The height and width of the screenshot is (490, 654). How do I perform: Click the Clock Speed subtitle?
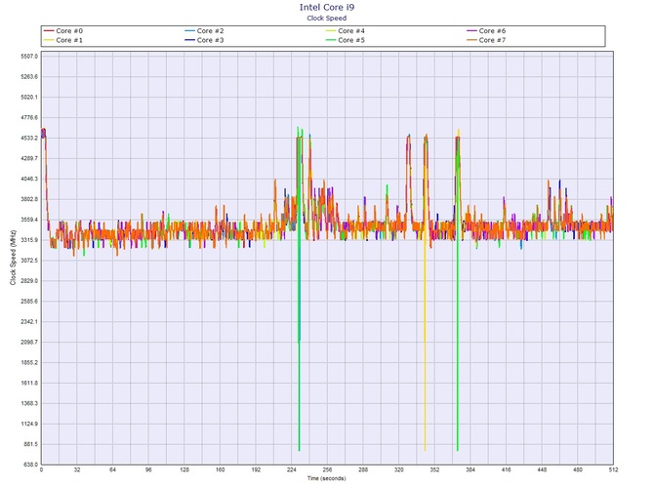pyautogui.click(x=326, y=18)
